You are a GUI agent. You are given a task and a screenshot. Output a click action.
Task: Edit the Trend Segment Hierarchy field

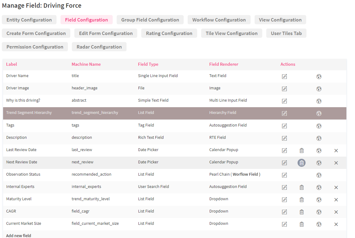click(x=284, y=113)
